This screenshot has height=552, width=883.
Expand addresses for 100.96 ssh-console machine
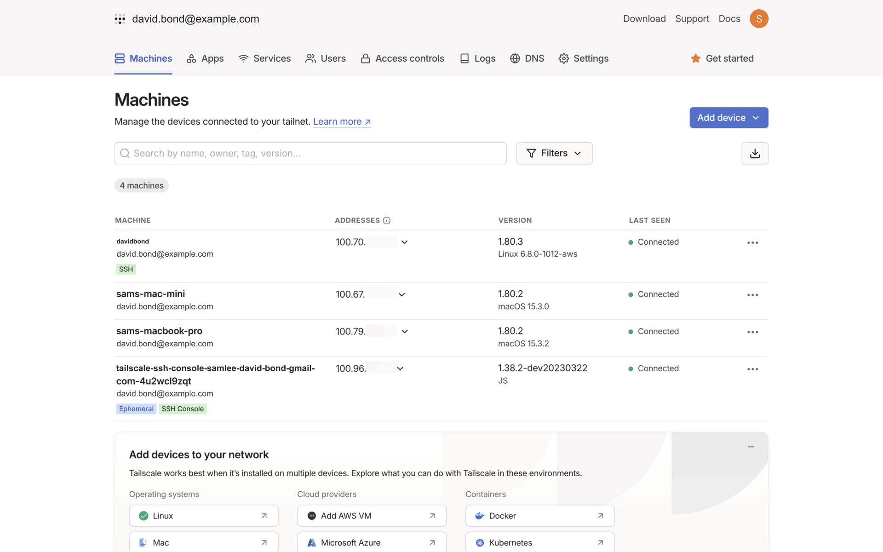coord(400,368)
